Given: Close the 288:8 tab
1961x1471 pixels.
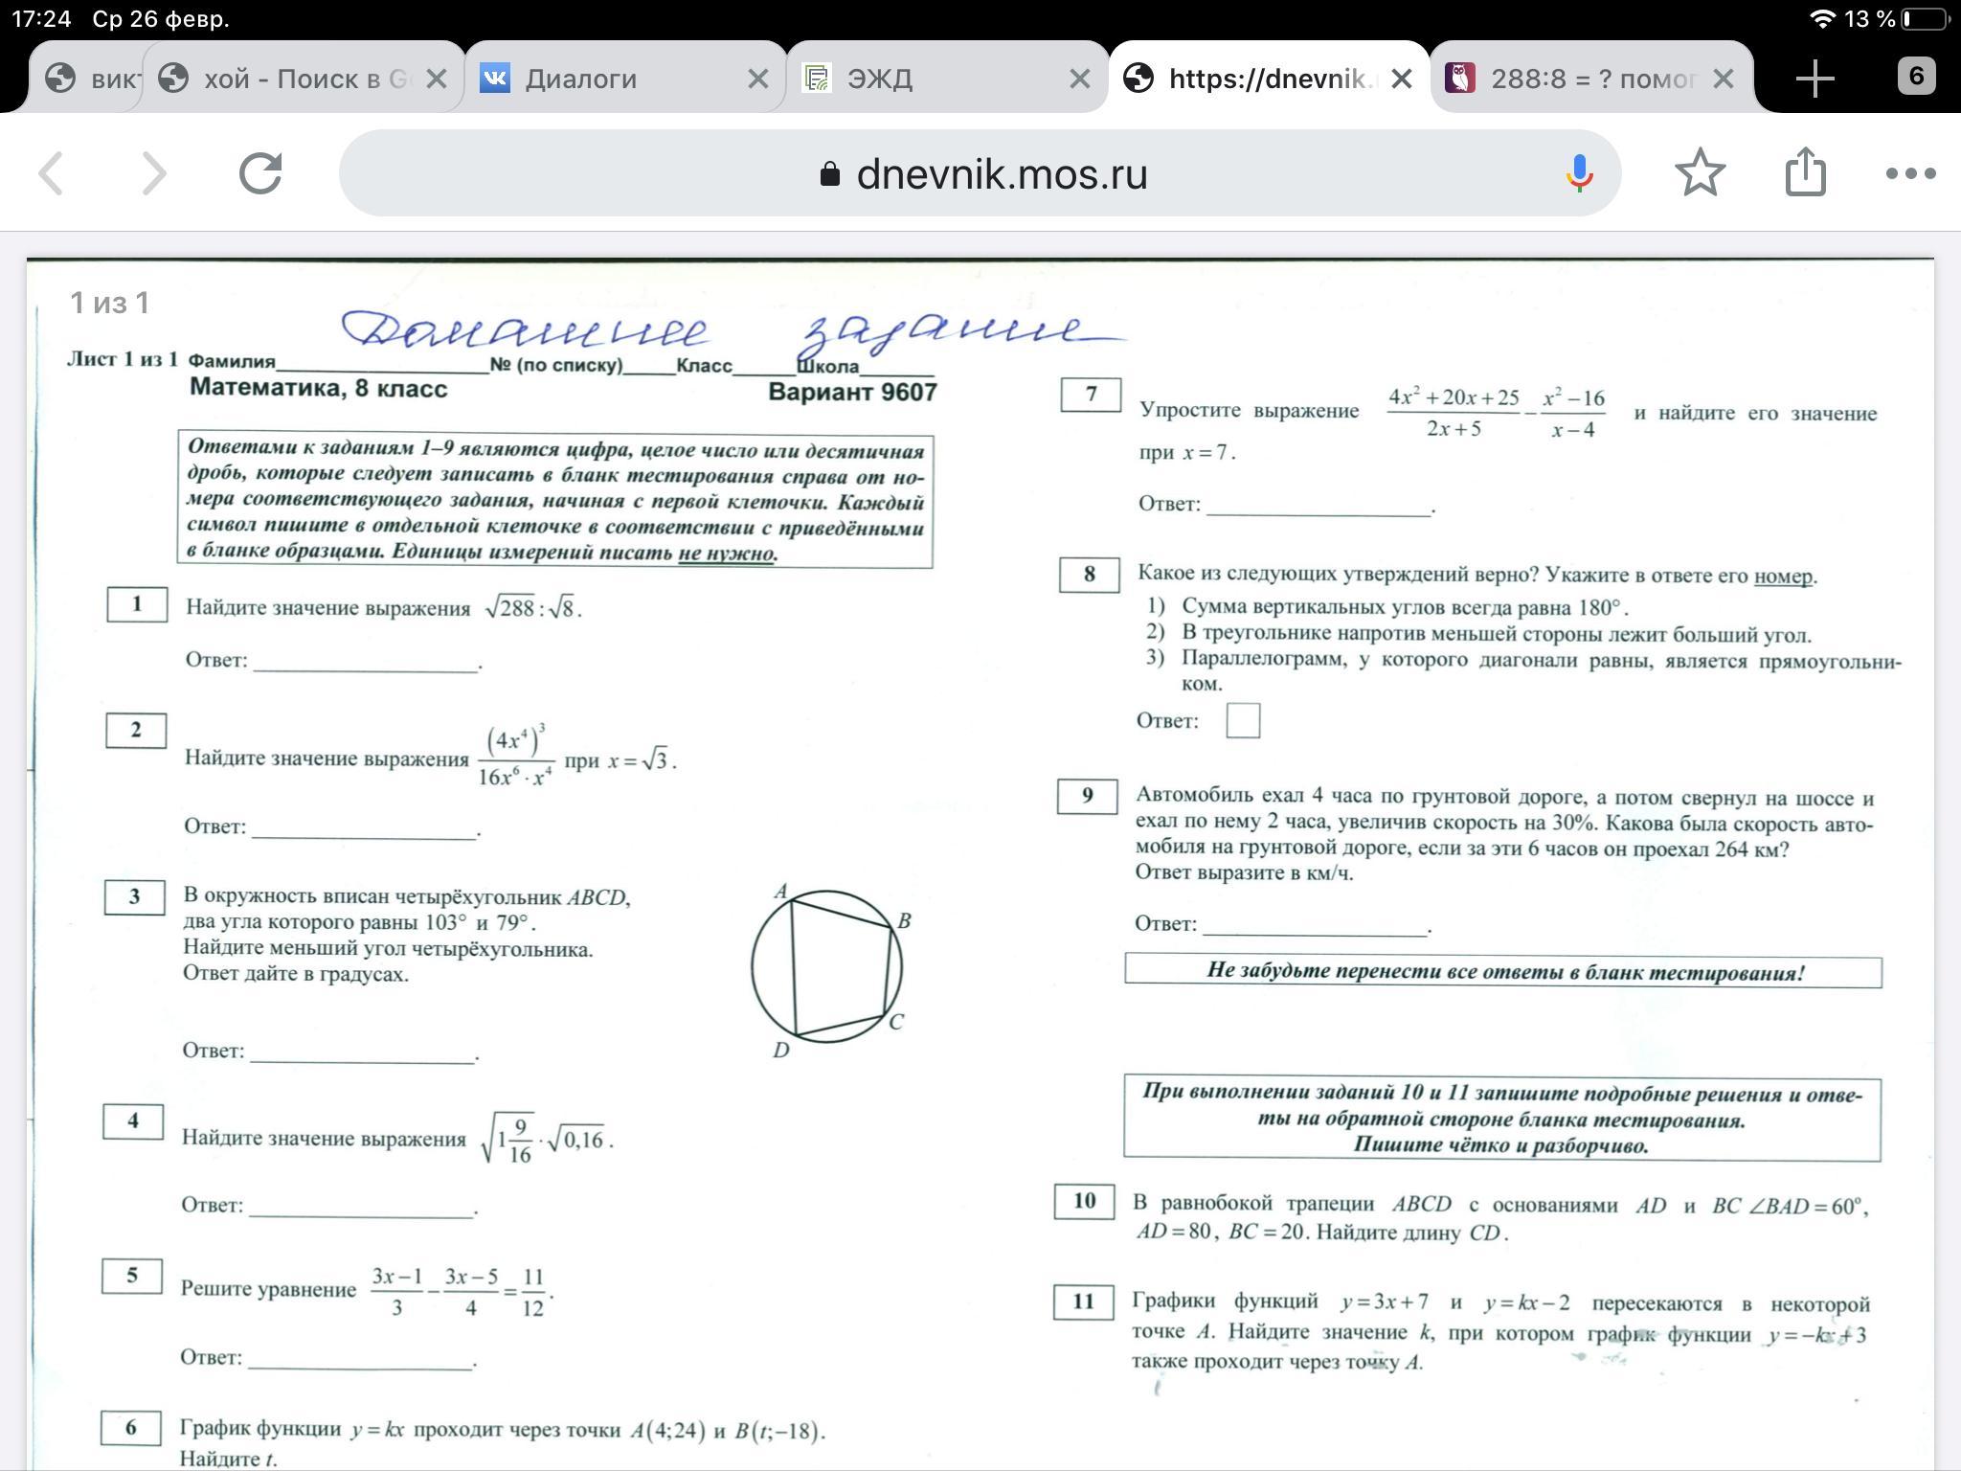Looking at the screenshot, I should [1723, 79].
